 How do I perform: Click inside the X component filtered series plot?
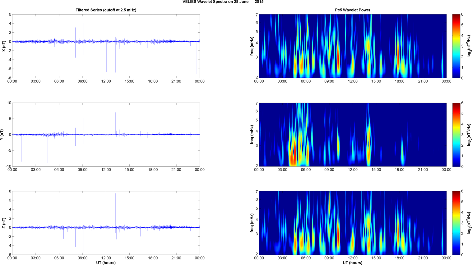106,46
